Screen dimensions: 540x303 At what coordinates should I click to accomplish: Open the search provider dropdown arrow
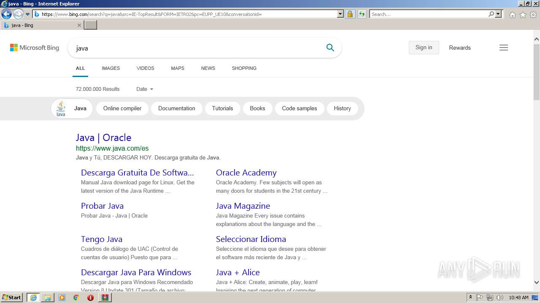tap(498, 14)
